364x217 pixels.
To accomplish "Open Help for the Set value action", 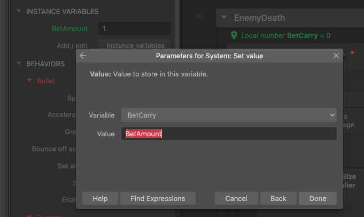I will click(x=100, y=198).
